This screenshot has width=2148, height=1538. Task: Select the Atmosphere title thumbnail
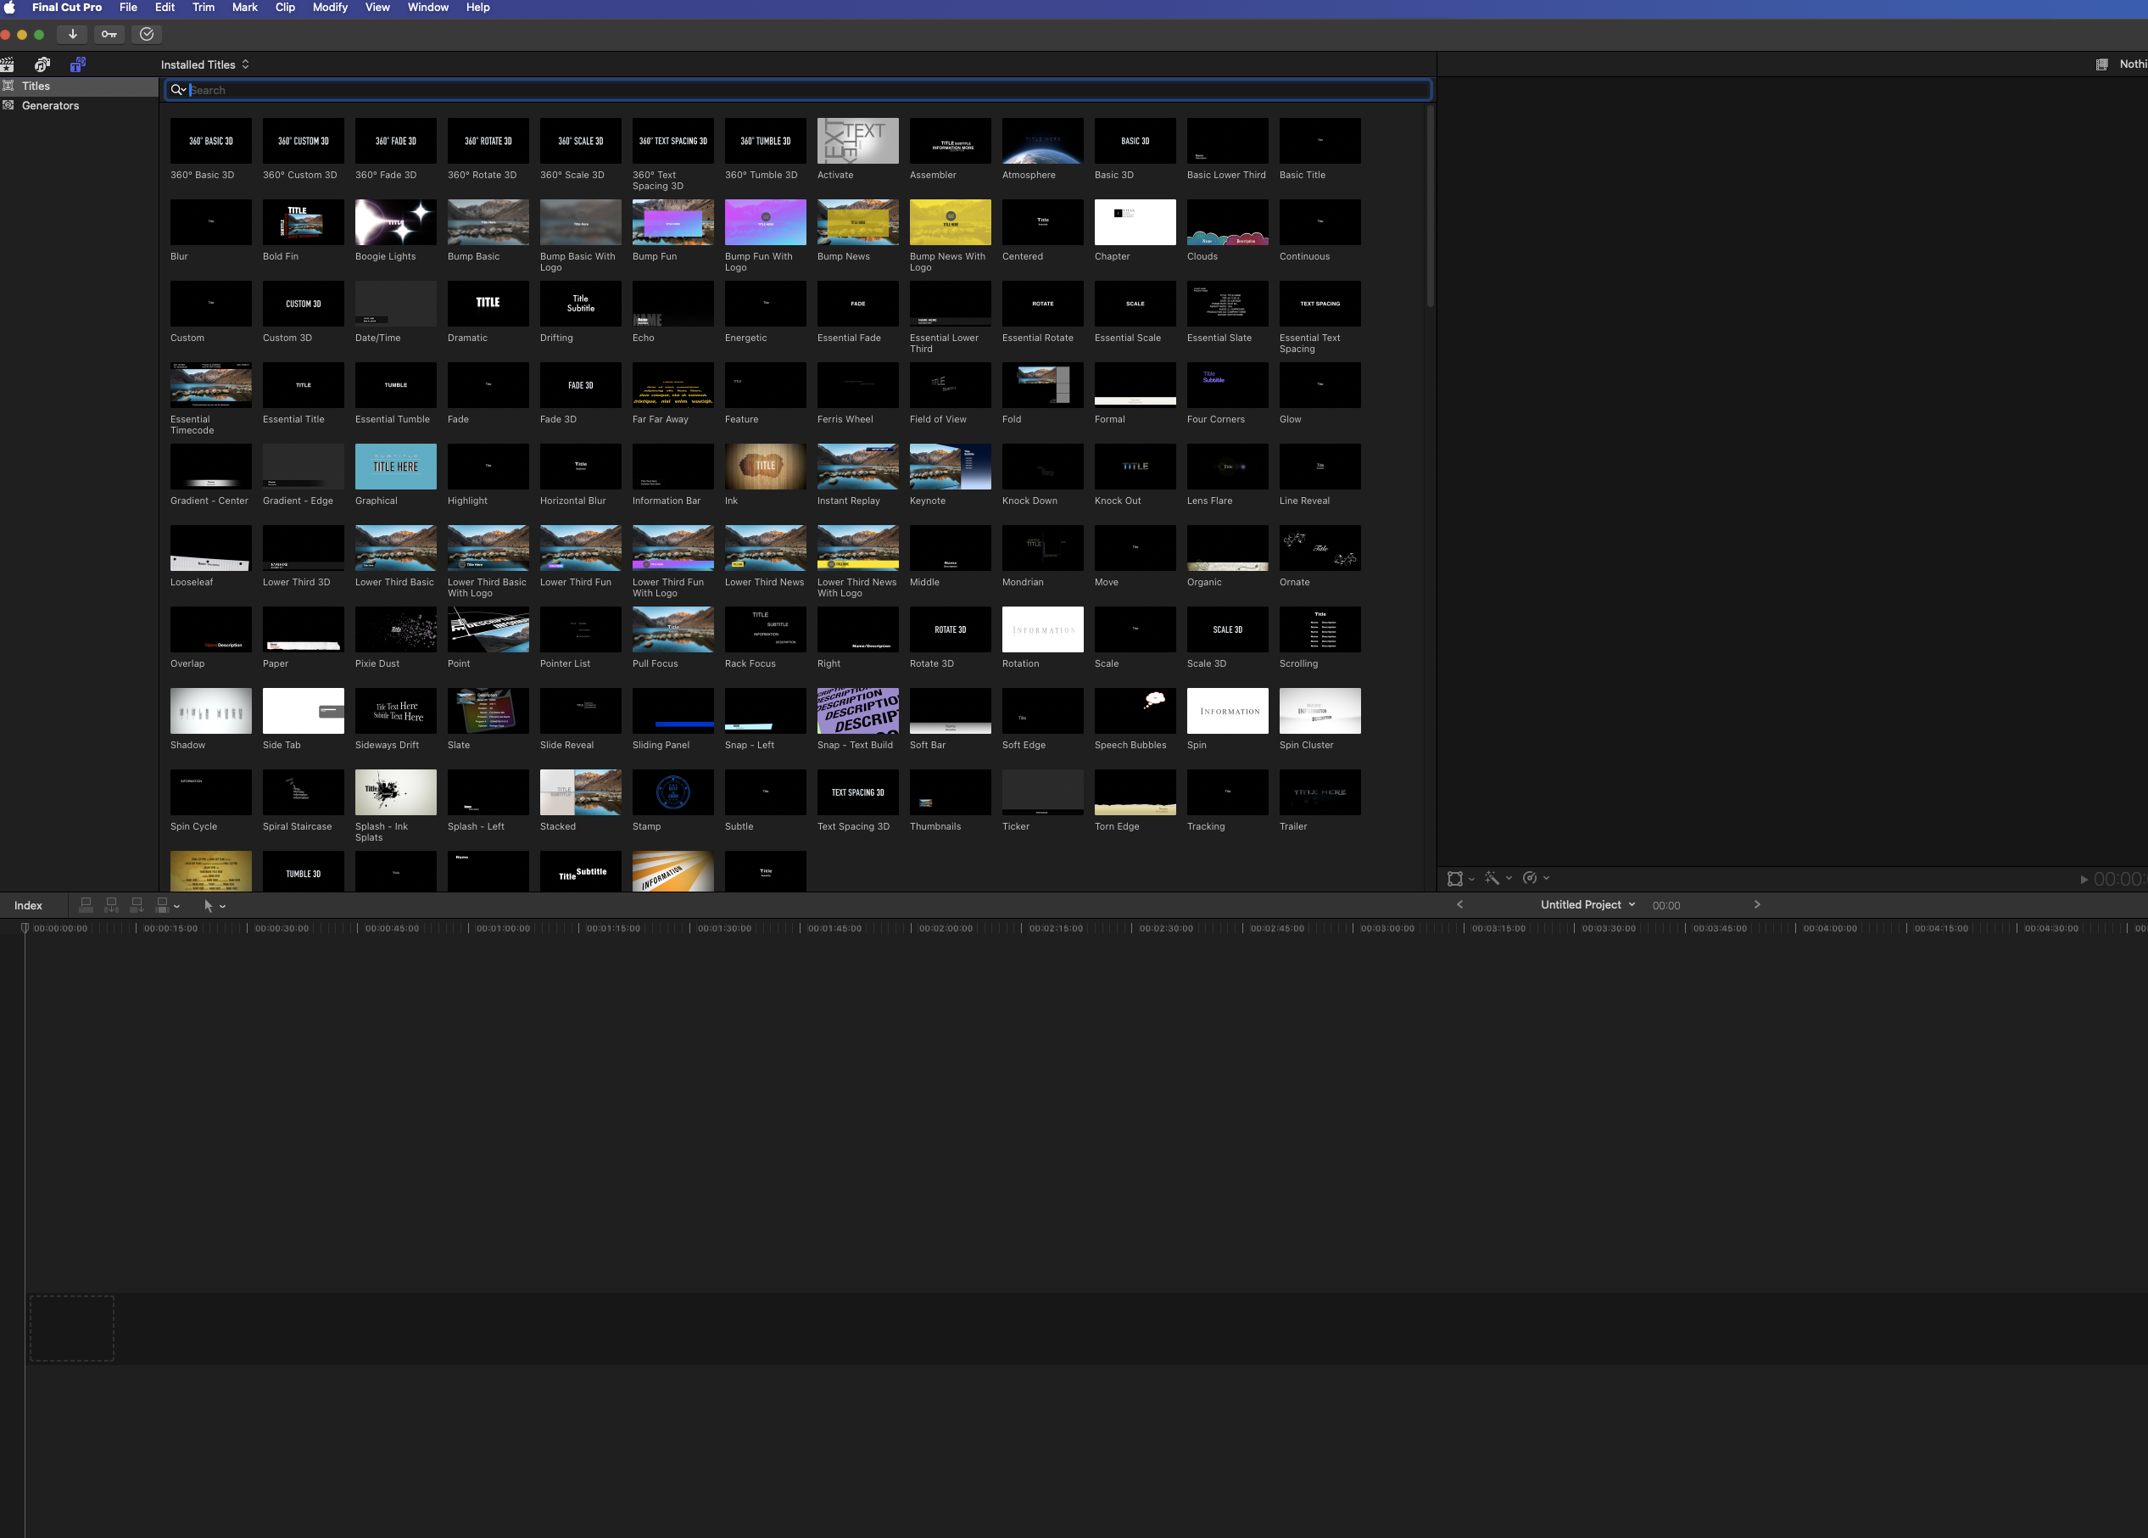coord(1042,141)
